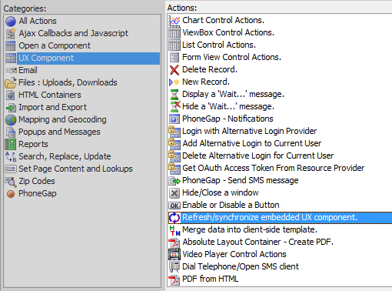Click the Delete Record red X icon

click(x=174, y=70)
